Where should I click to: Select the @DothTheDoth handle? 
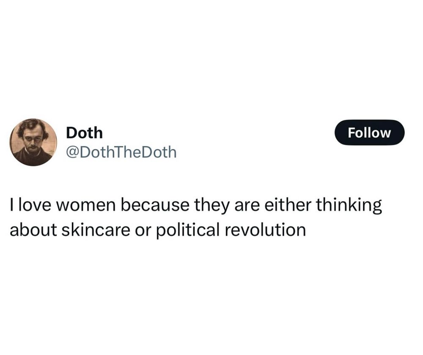tap(121, 152)
